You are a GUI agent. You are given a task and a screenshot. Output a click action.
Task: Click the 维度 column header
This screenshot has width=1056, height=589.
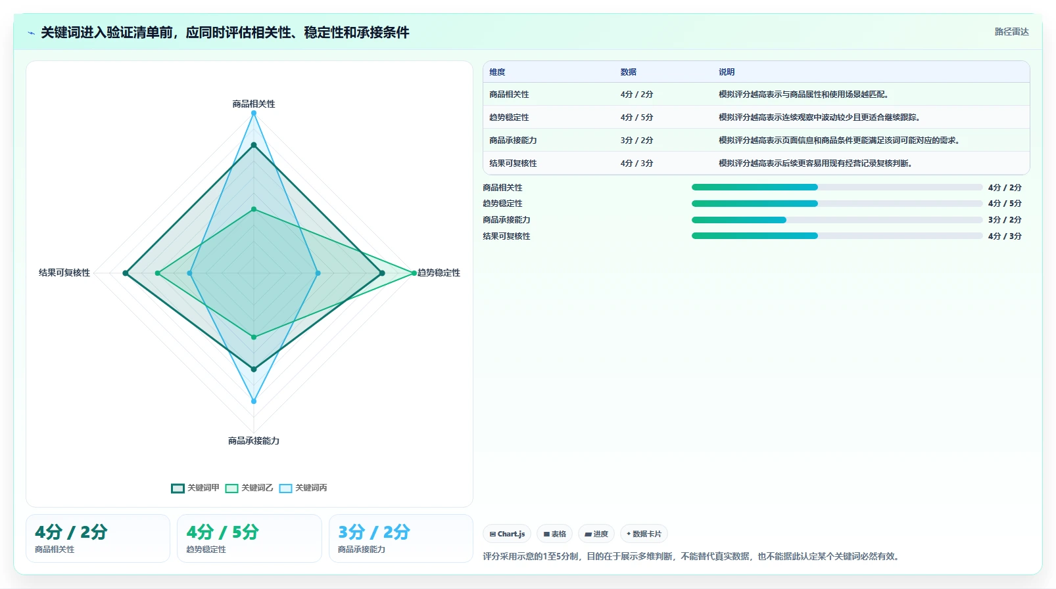coord(497,72)
